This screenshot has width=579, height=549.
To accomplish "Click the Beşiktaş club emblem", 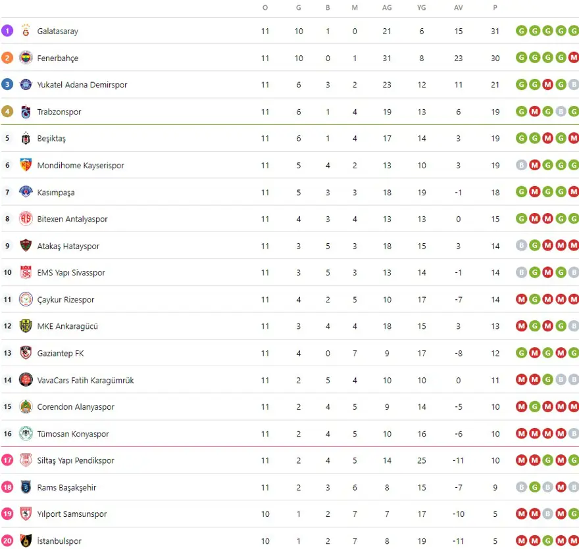I will [26, 139].
